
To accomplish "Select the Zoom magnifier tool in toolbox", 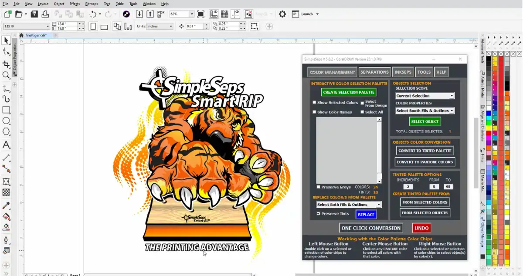I will 6,75.
